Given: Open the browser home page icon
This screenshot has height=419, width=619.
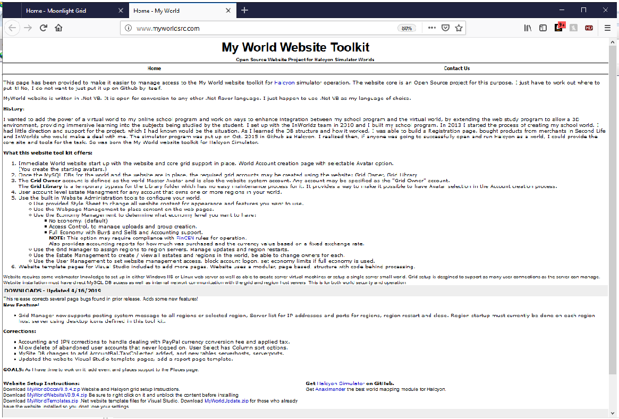Looking at the screenshot, I should click(58, 28).
